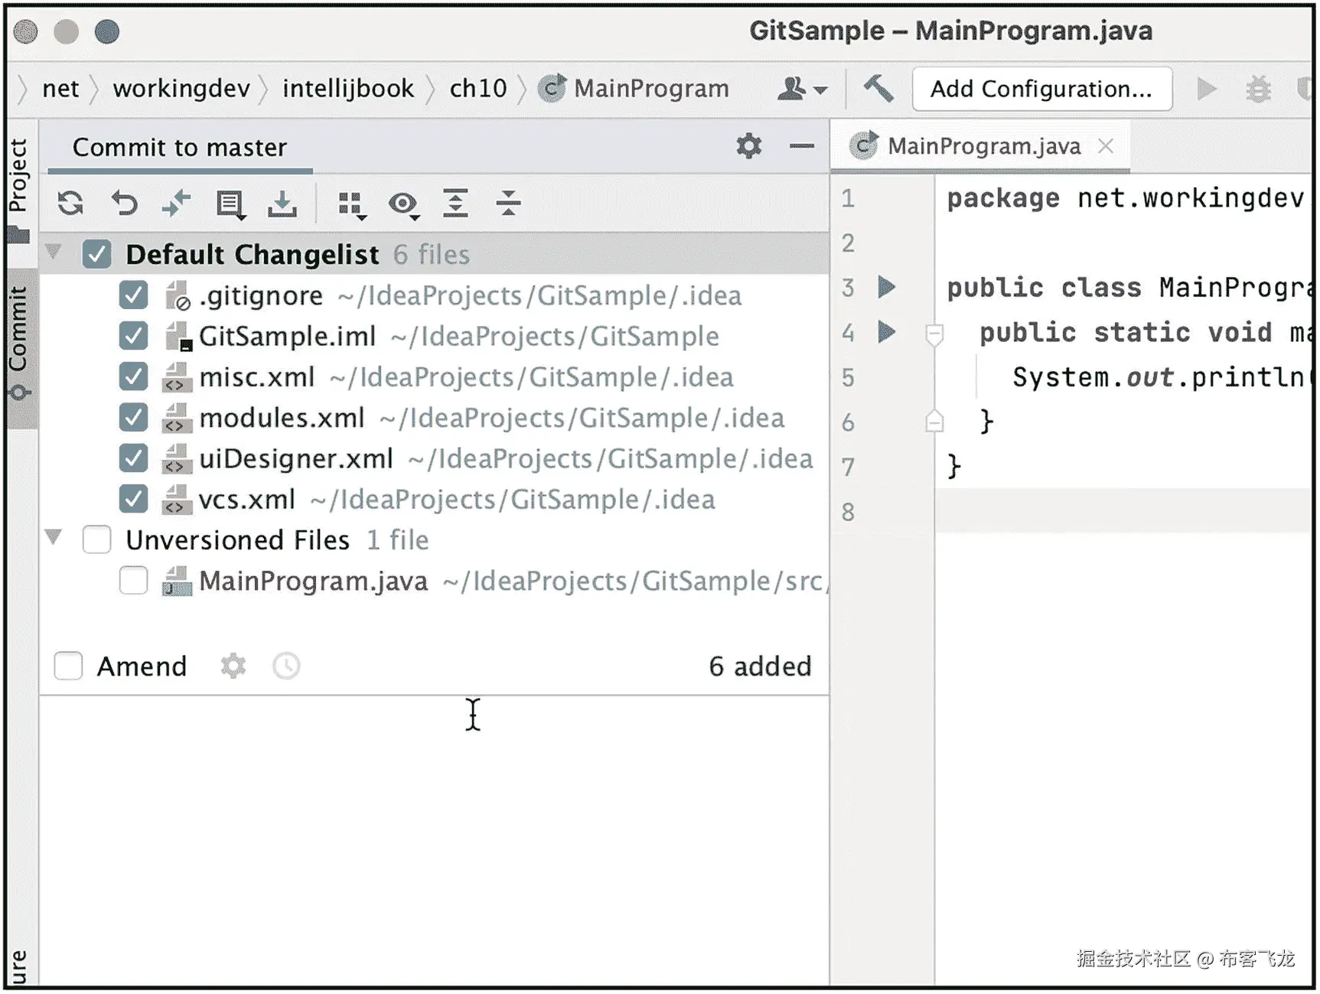Collapse the Default Changelist group
Image resolution: width=1320 pixels, height=994 pixels.
click(x=54, y=253)
